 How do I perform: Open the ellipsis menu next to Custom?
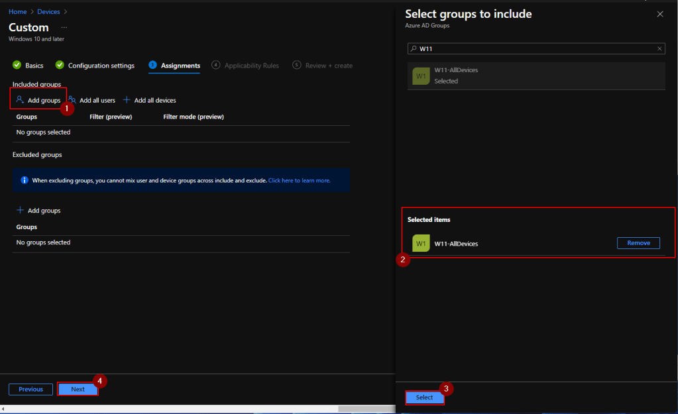click(64, 28)
